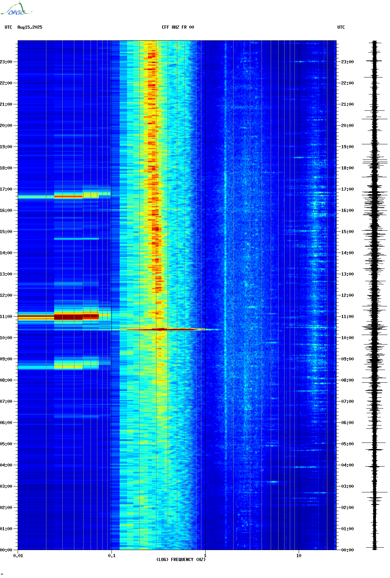Click 03:00 on the right time axis
The width and height of the screenshot is (390, 578).
[348, 486]
